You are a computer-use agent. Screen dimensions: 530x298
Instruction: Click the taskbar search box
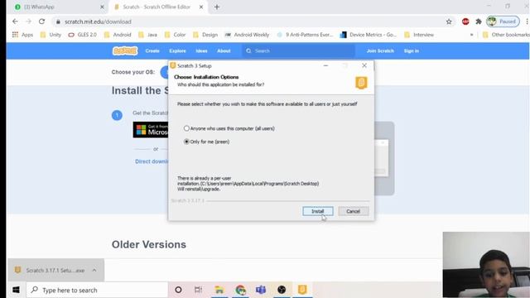click(97, 290)
